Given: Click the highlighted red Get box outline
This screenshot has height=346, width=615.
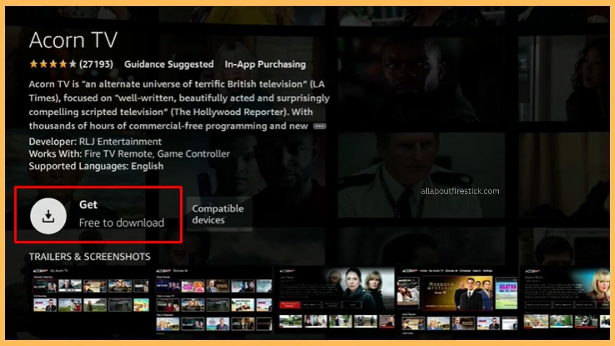Looking at the screenshot, I should pyautogui.click(x=98, y=187).
